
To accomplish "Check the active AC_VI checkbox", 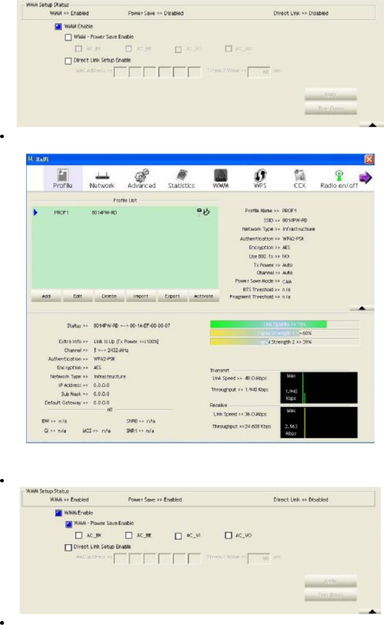I will pos(178,536).
